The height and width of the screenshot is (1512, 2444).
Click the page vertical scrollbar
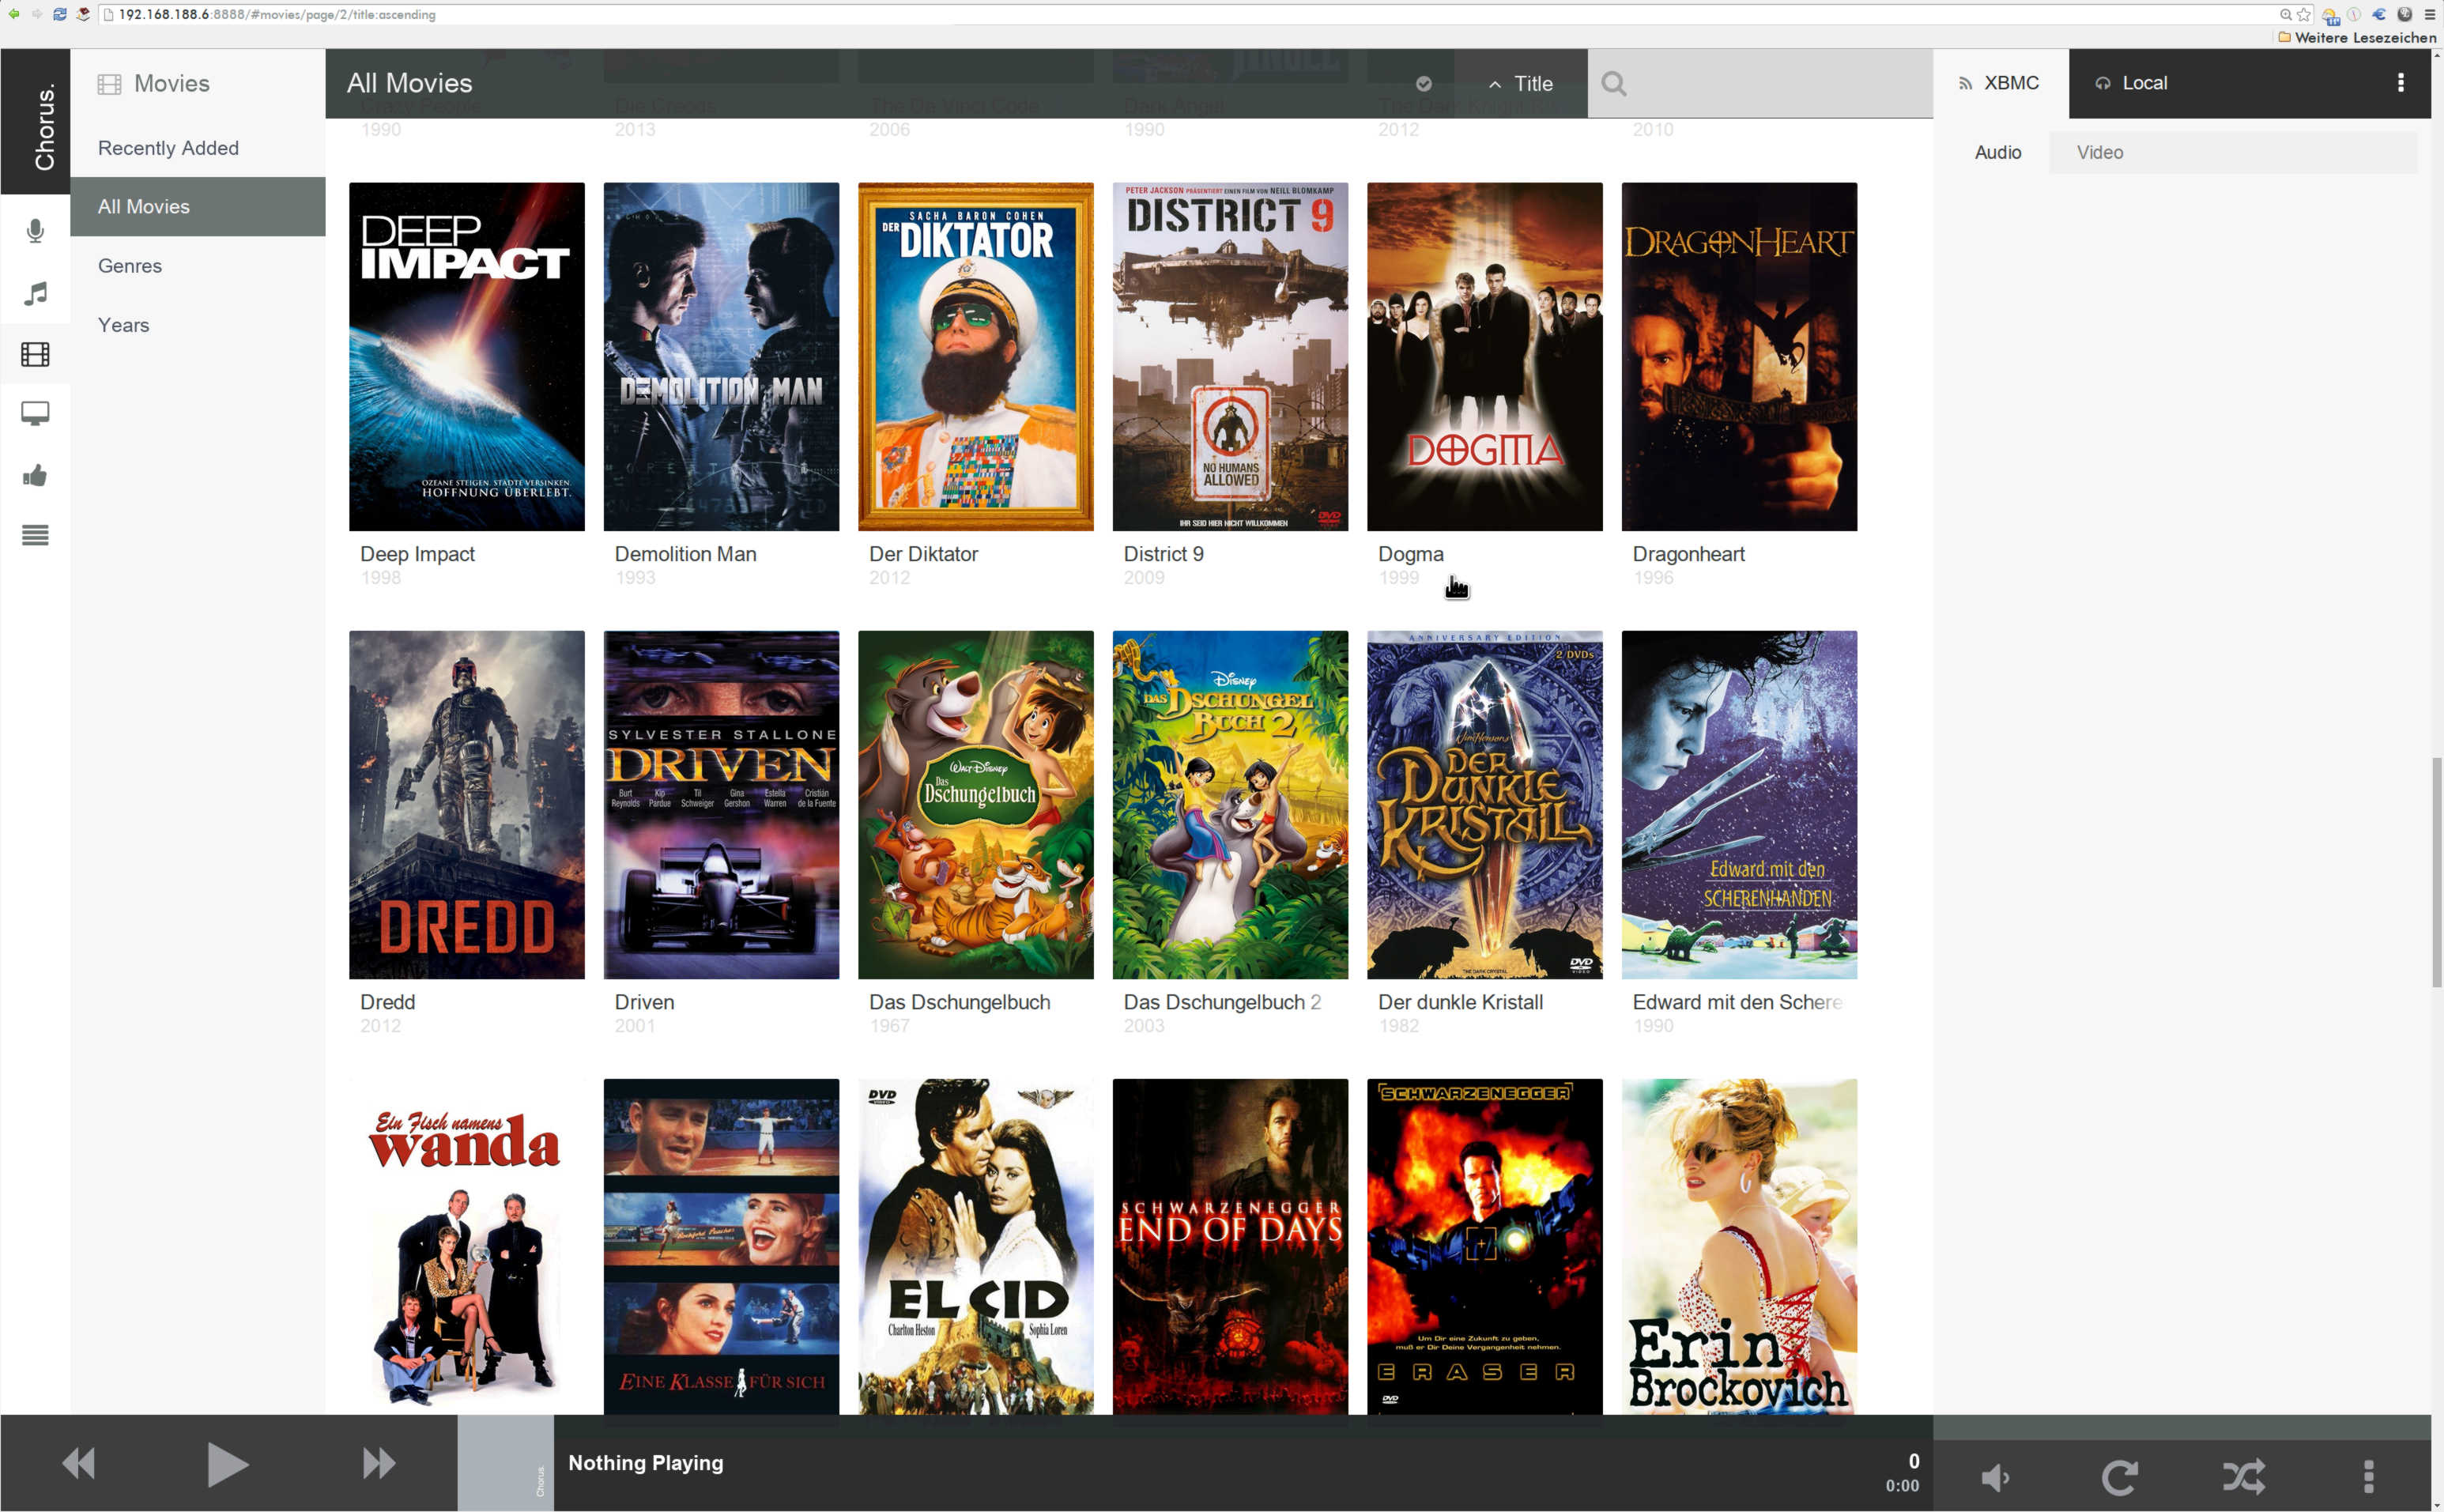[2437, 872]
